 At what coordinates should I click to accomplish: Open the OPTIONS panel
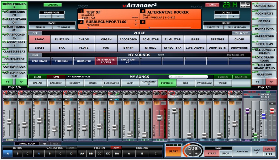point(52,5)
